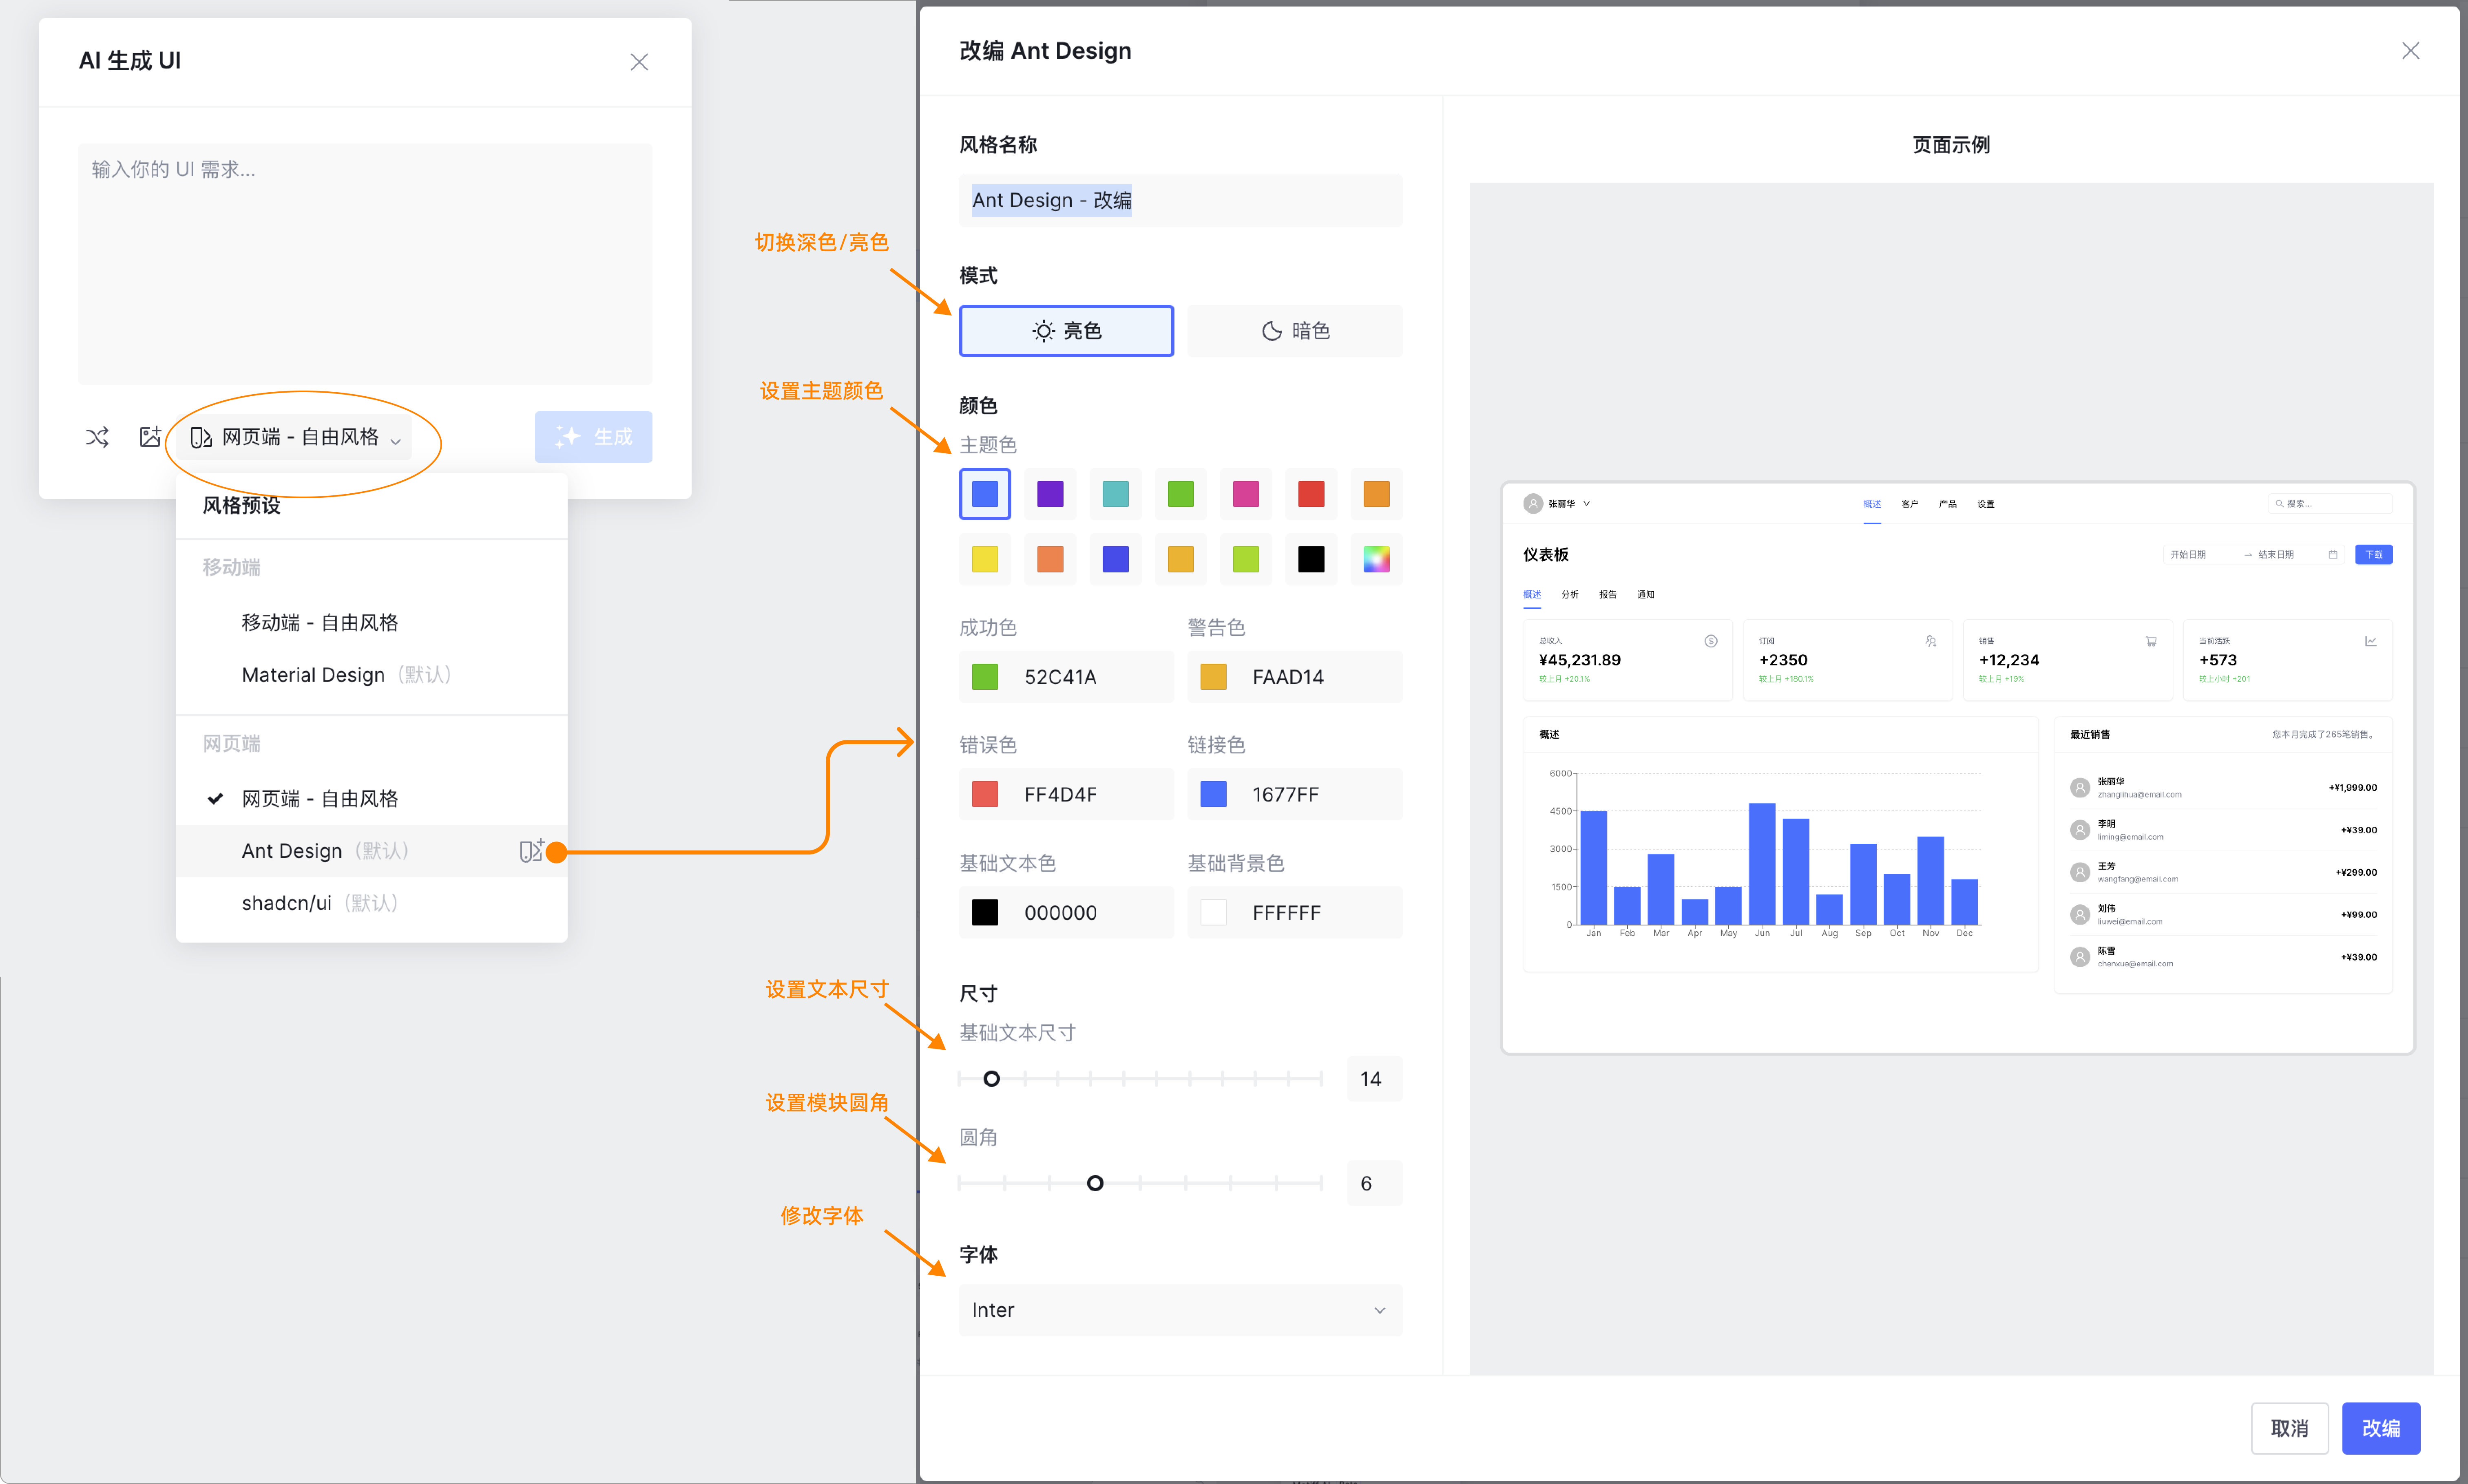Choose 移动端 - 自由风格 from style presets
Image resolution: width=2468 pixels, height=1484 pixels.
[372, 623]
